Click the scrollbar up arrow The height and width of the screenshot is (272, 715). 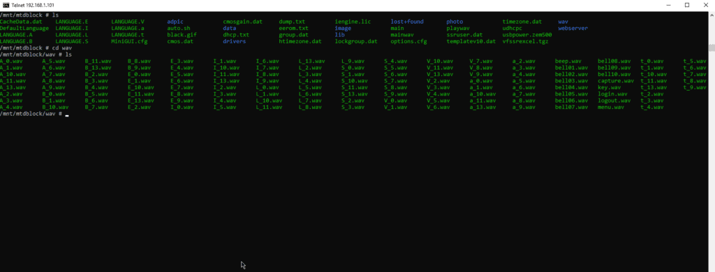tap(712, 15)
